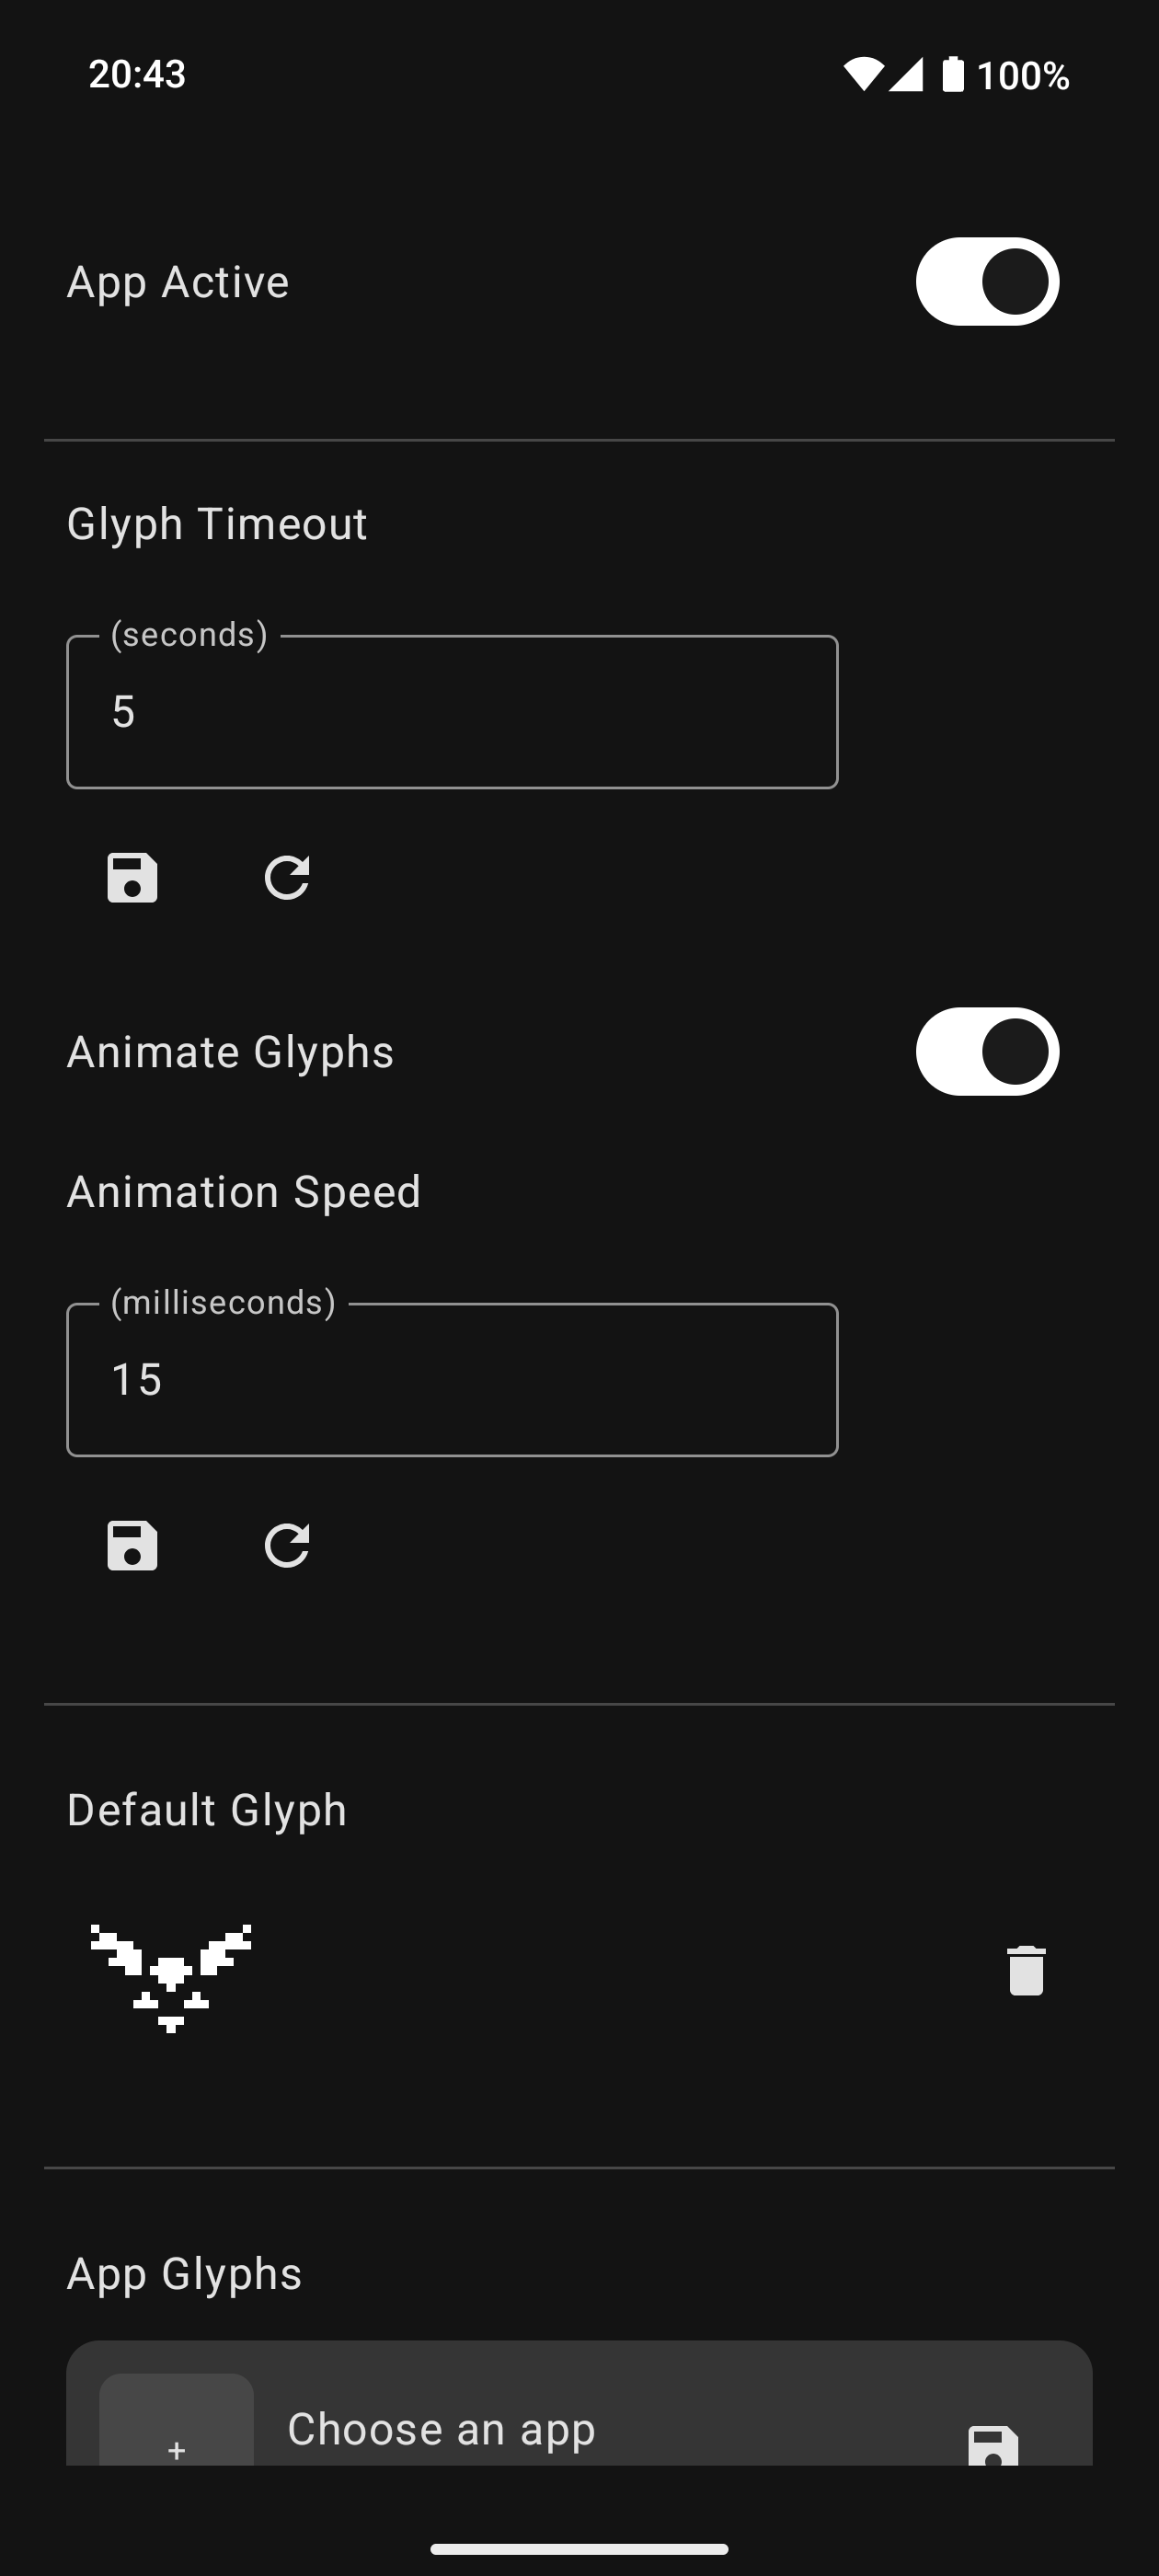Tap the Default Glyph pixel-art thumbnail

pyautogui.click(x=171, y=1977)
